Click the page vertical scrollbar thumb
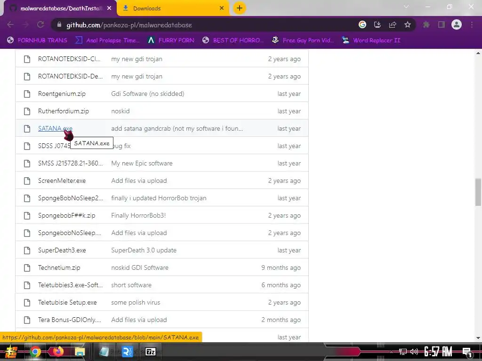This screenshot has width=482, height=361. [x=478, y=192]
